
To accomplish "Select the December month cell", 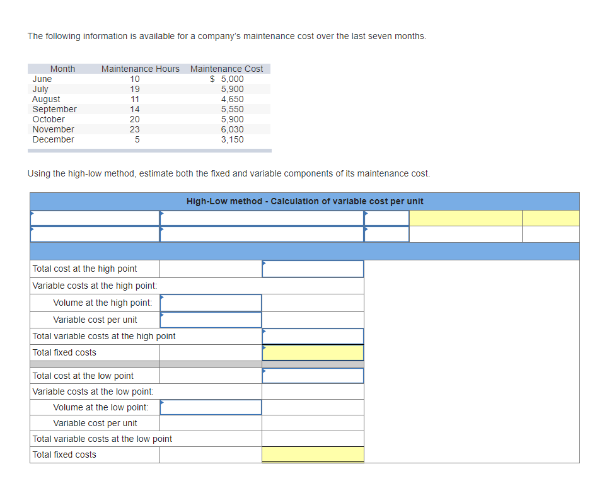I will click(54, 139).
